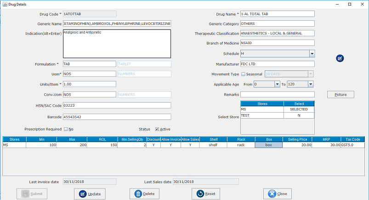Image resolution: width=369 pixels, height=200 pixels.
Task: Click the Close button at bottom
Action: [x=277, y=194]
